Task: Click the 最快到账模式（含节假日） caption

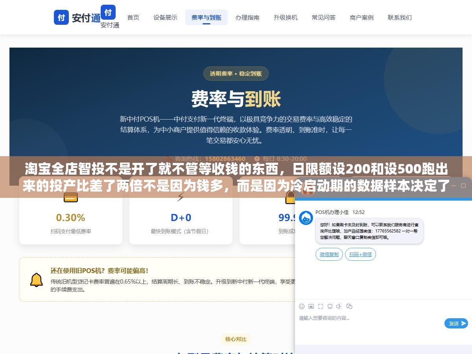Action: tap(181, 231)
